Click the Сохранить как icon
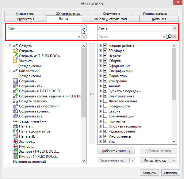184x179 pixels. [15, 86]
